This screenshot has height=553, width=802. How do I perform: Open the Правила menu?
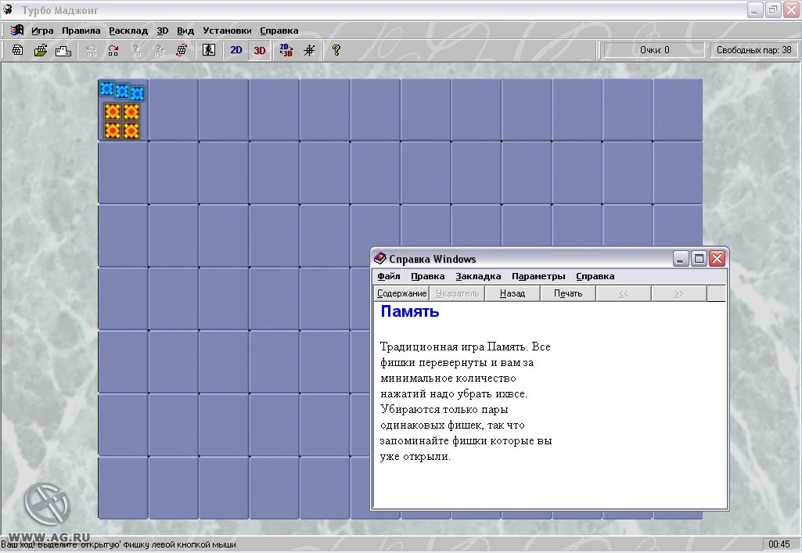(81, 31)
